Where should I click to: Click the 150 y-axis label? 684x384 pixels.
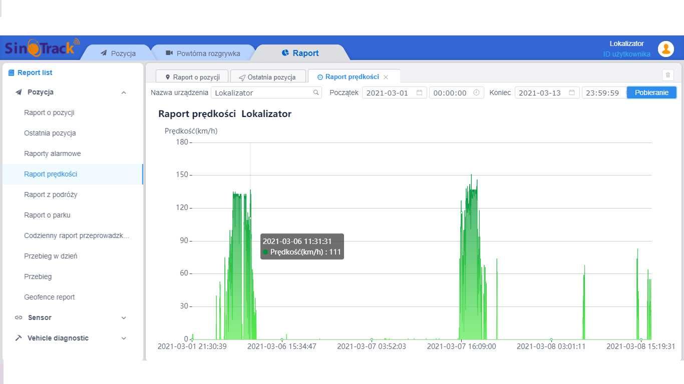[x=182, y=174]
